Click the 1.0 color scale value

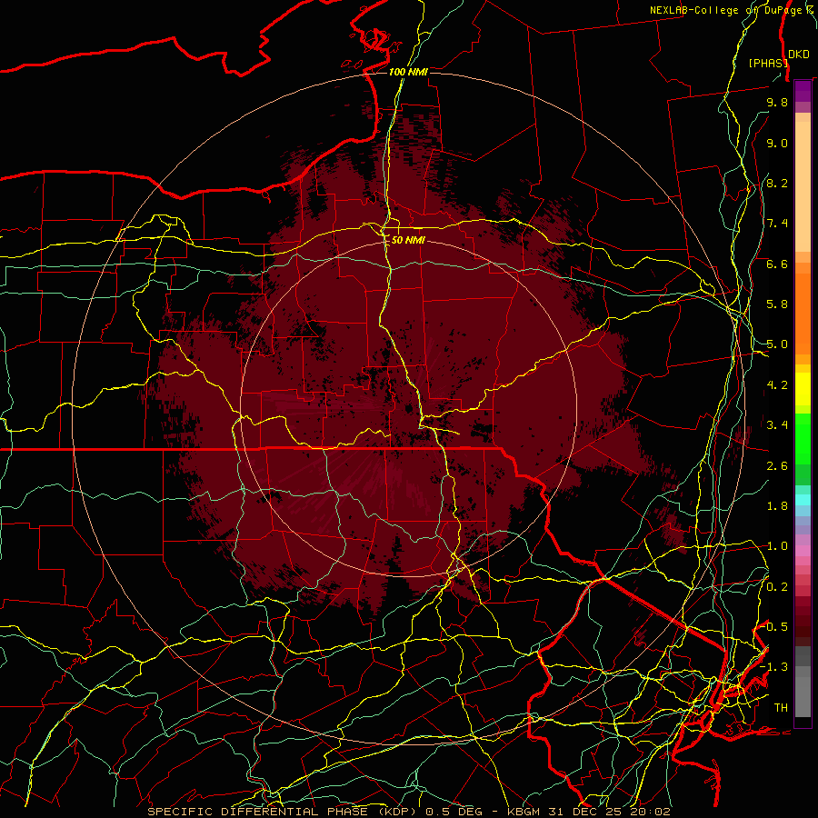pyautogui.click(x=777, y=546)
